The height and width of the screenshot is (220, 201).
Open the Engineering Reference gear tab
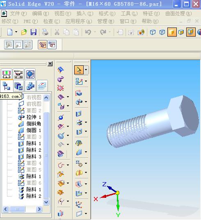click(x=30, y=74)
